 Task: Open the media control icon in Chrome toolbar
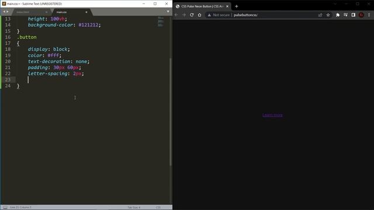click(x=345, y=15)
